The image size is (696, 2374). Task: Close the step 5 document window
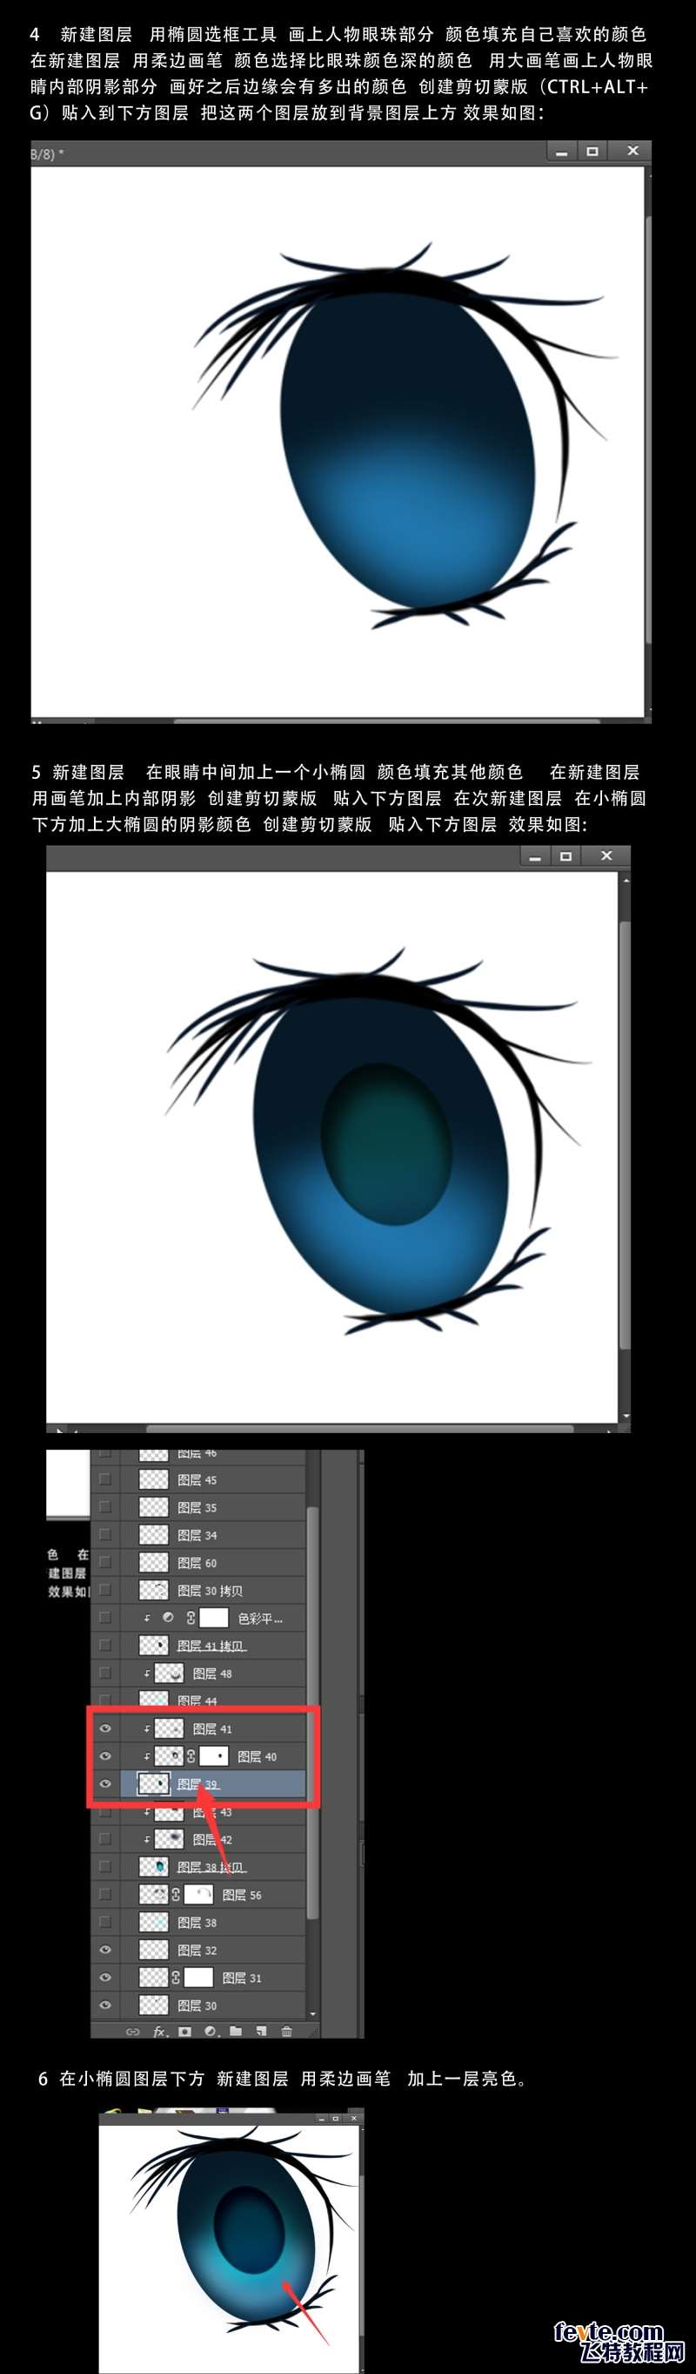pyautogui.click(x=606, y=856)
